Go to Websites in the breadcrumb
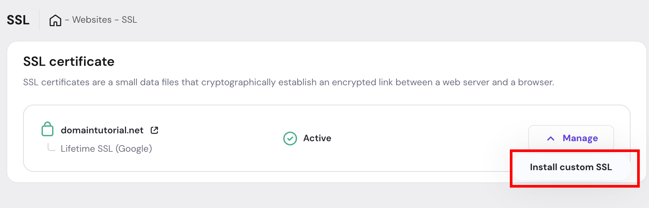 (x=92, y=20)
